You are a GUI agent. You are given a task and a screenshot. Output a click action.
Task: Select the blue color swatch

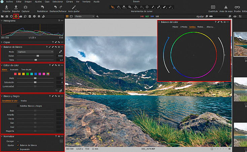pyautogui.click(x=36, y=74)
